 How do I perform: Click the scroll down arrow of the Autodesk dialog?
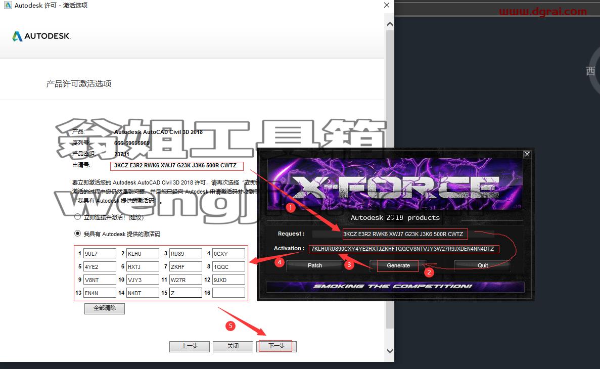click(x=390, y=351)
